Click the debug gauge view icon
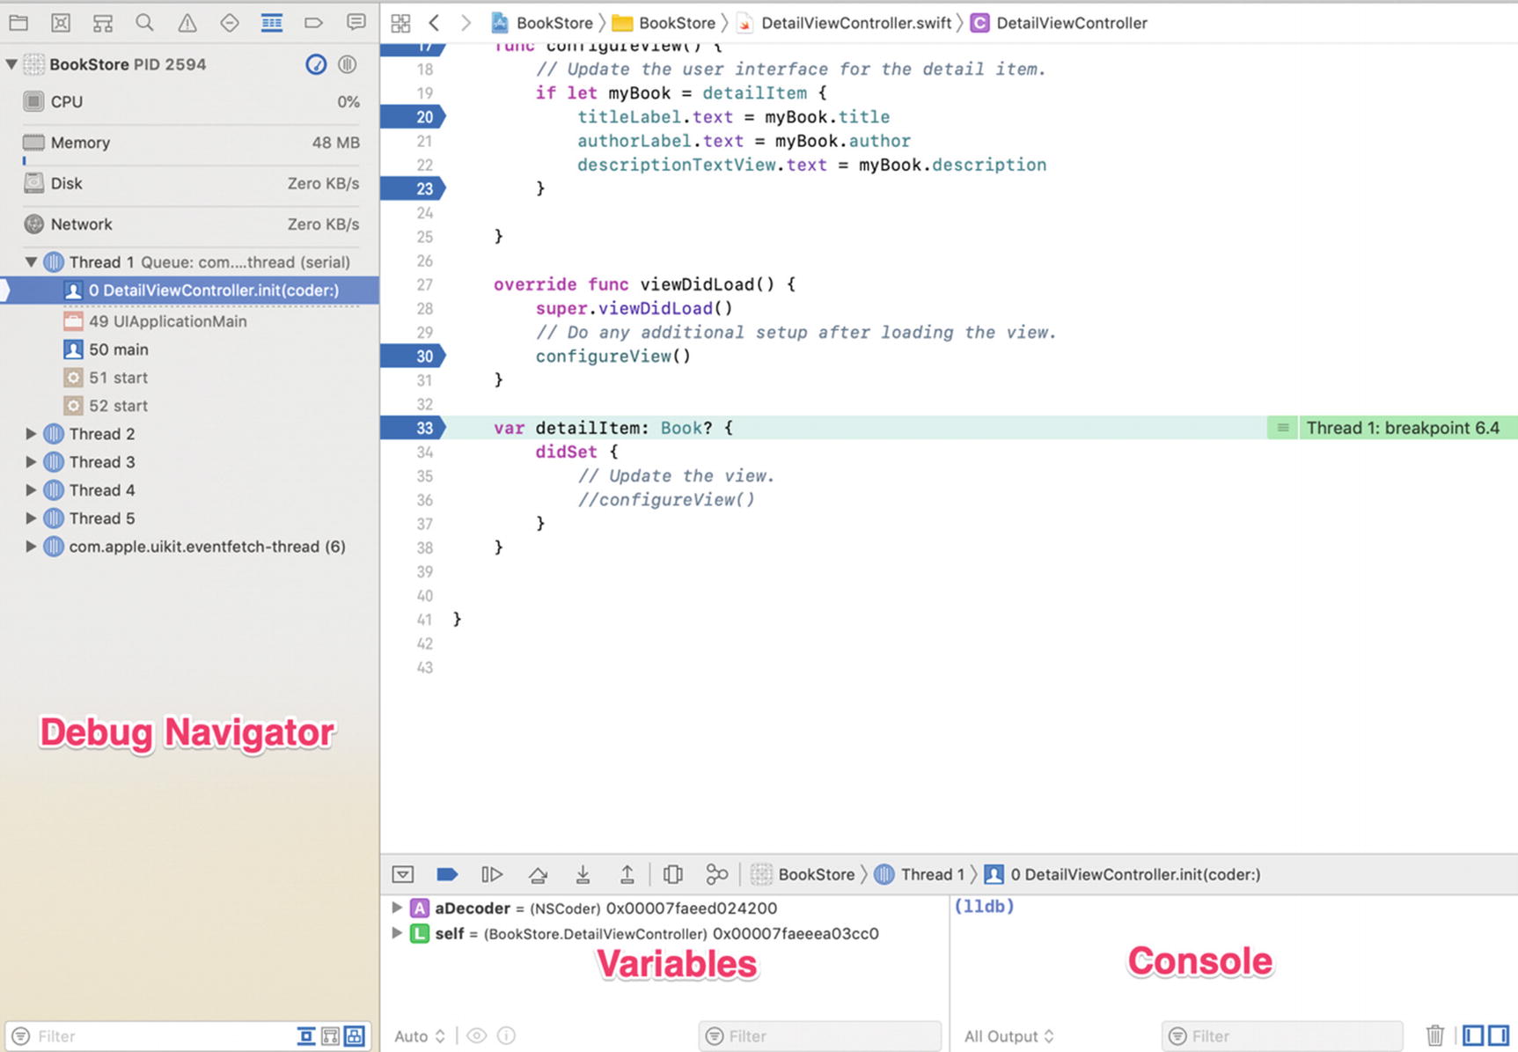This screenshot has width=1518, height=1052. [316, 64]
